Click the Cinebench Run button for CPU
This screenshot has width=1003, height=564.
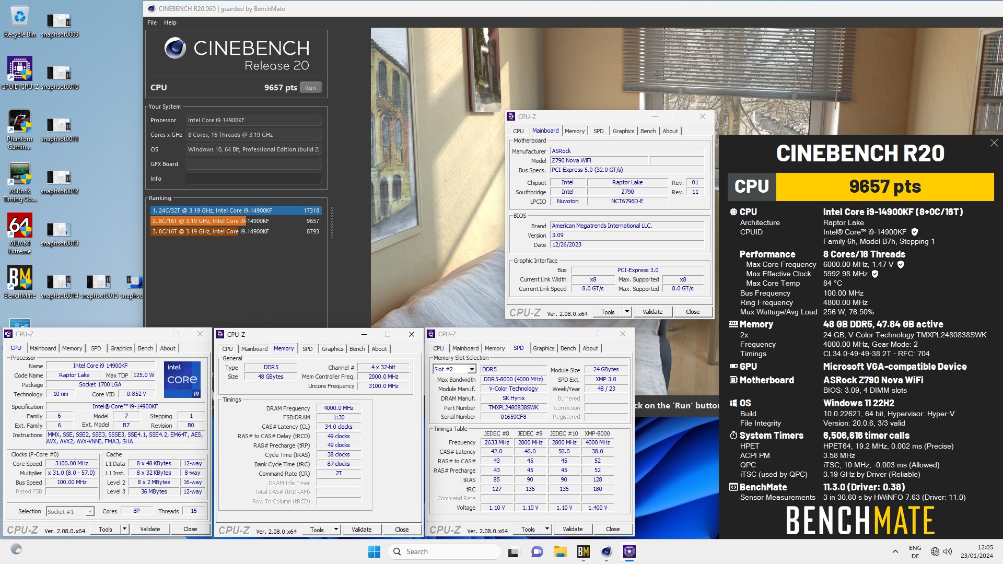(310, 88)
